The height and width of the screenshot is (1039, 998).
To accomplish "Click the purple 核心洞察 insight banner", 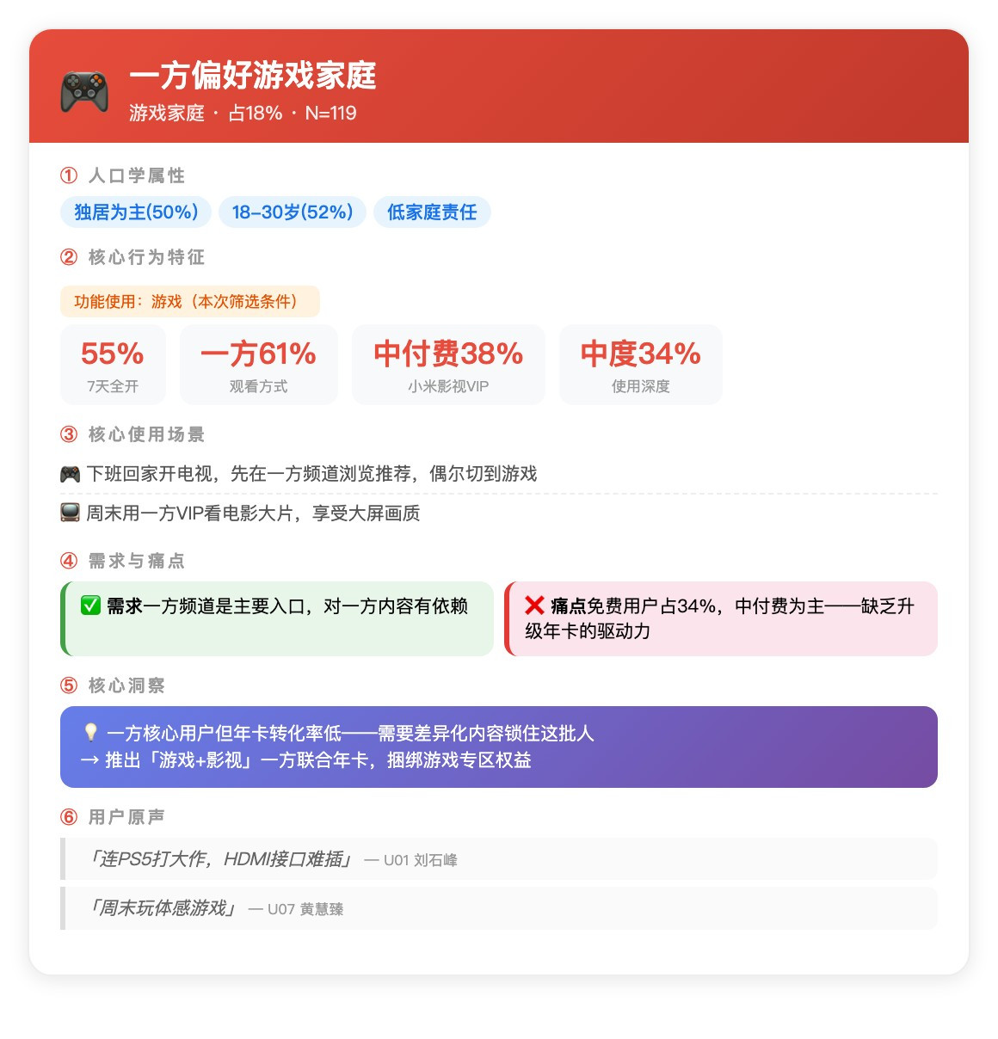I will 499,747.
